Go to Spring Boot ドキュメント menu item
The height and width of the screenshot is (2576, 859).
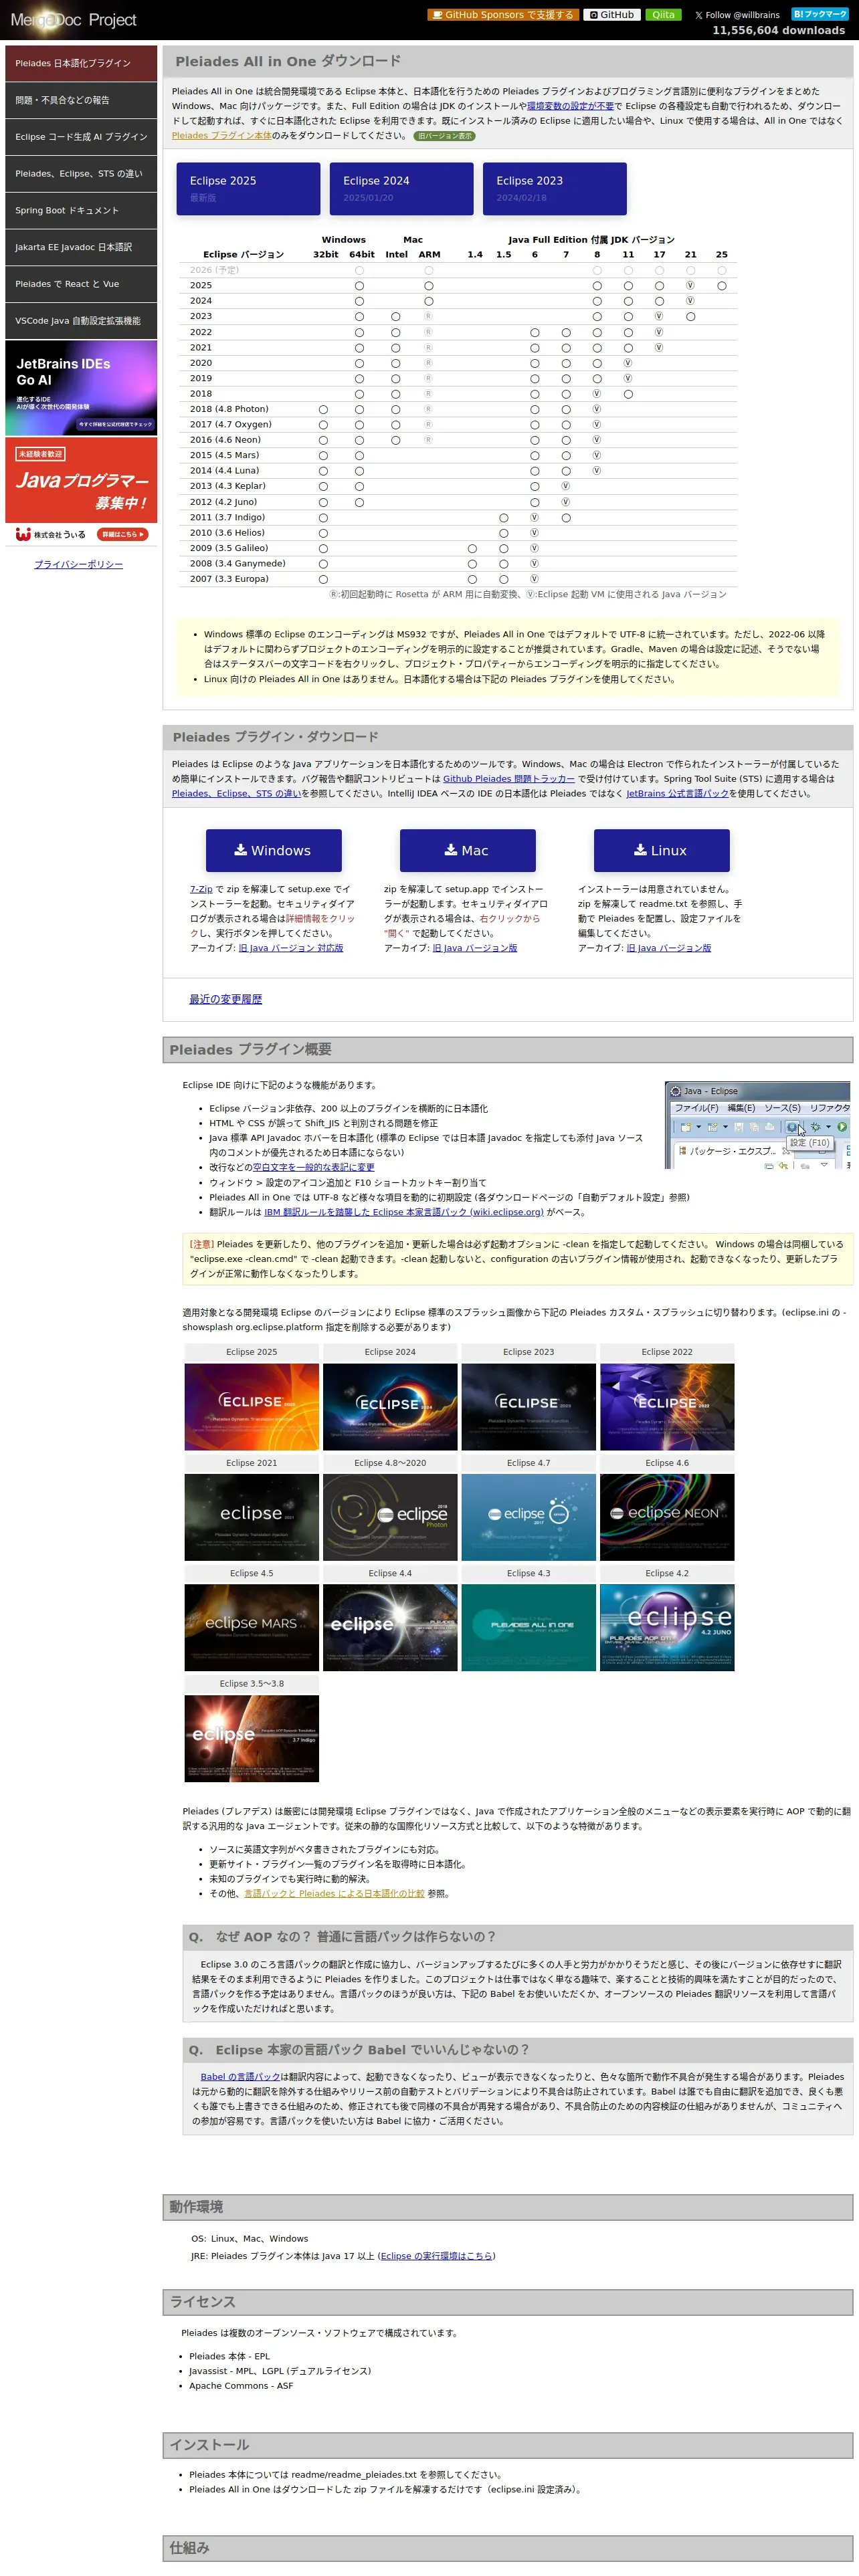[81, 210]
